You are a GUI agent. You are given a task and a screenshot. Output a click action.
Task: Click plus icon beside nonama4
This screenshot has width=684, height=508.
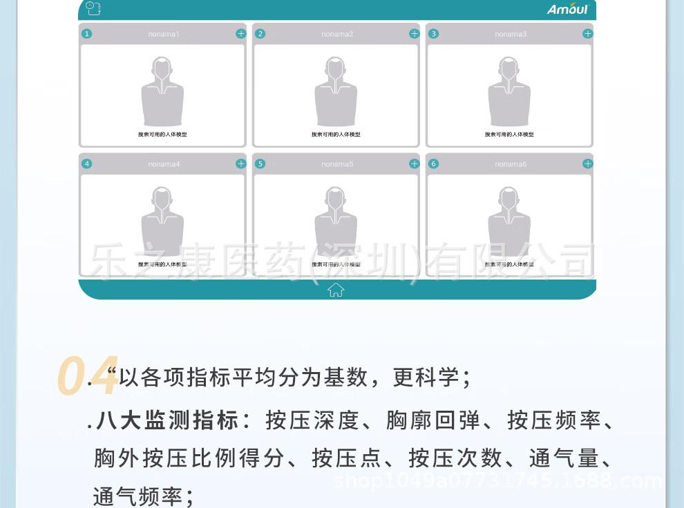pos(240,164)
